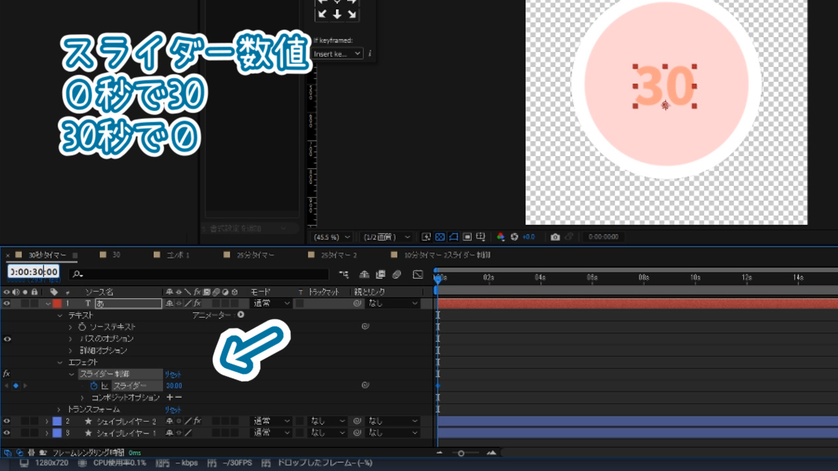Click the shy layers icon in timeline header

click(x=364, y=275)
